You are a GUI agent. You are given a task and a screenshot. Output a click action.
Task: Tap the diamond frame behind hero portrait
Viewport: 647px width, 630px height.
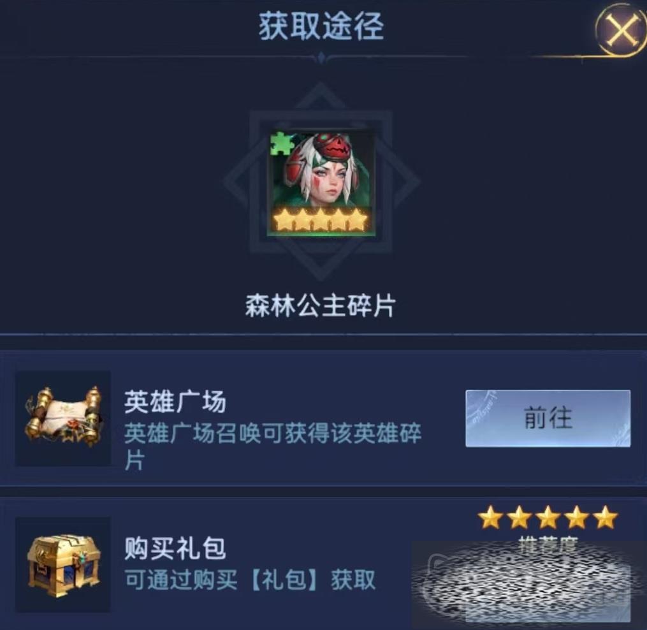click(x=321, y=182)
